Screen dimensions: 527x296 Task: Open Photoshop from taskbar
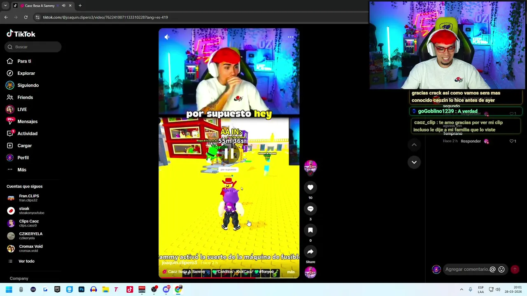tap(82, 290)
